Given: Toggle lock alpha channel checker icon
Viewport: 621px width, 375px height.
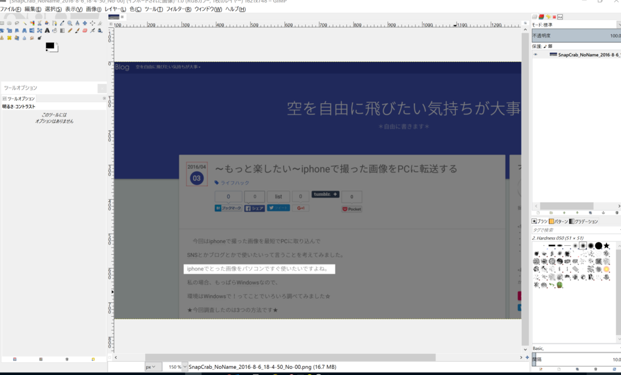Looking at the screenshot, I should coord(550,46).
